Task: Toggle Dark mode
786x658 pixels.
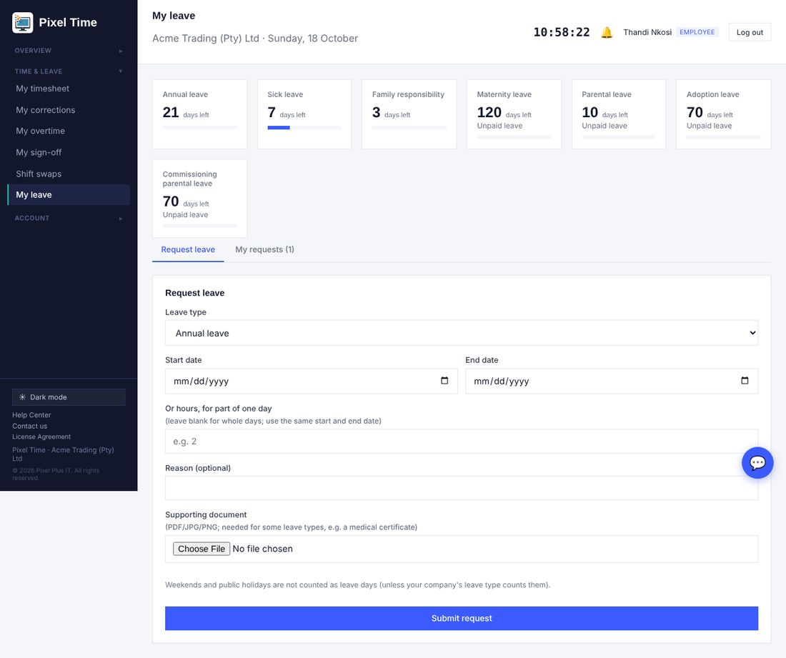Action: point(69,397)
